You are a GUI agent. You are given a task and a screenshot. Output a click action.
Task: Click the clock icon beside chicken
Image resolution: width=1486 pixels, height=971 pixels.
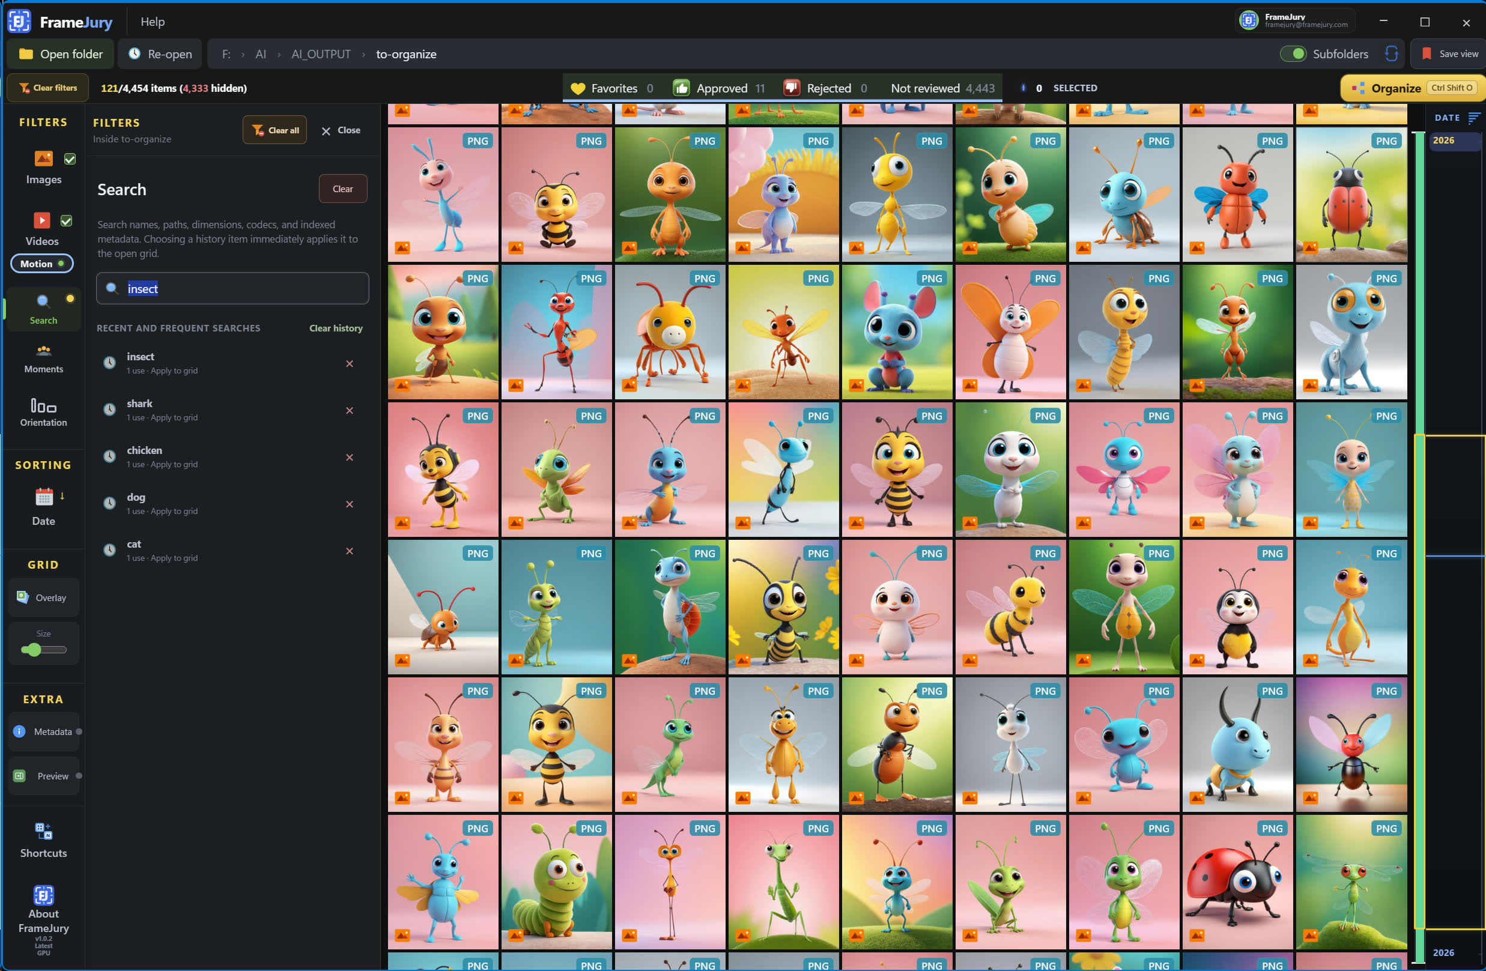109,456
